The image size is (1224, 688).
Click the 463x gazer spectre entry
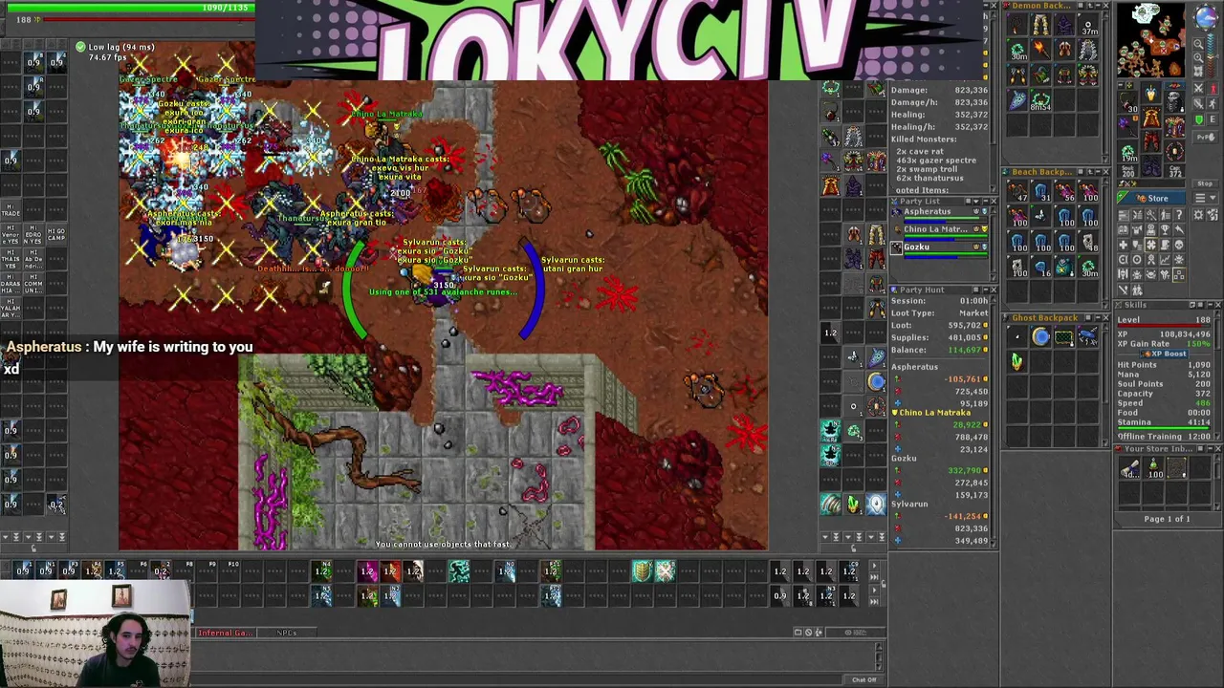[938, 161]
